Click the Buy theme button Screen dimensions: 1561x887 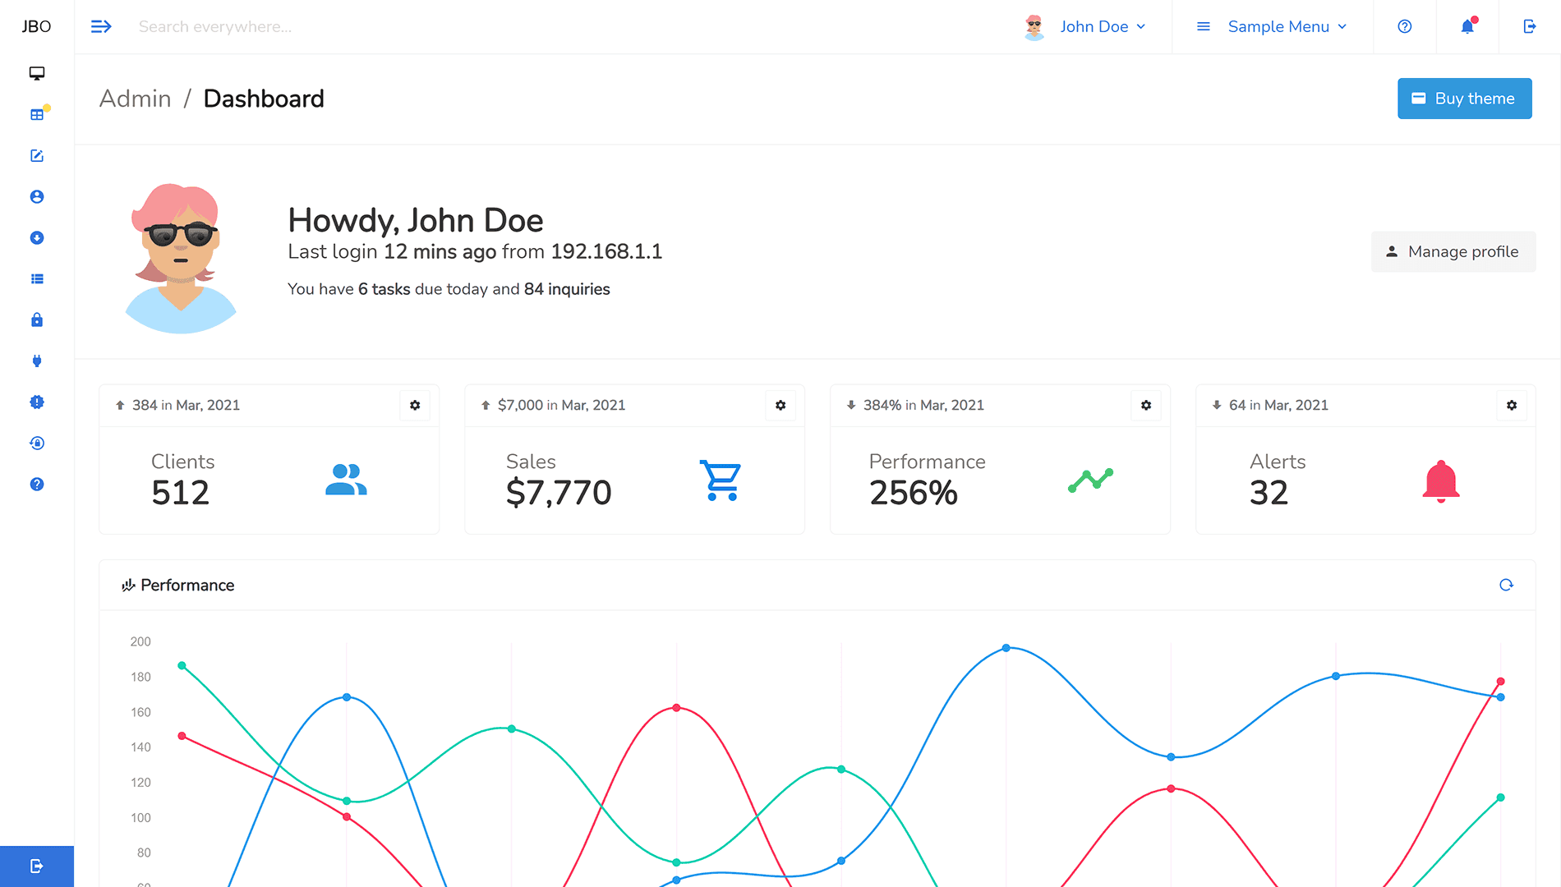pyautogui.click(x=1464, y=99)
